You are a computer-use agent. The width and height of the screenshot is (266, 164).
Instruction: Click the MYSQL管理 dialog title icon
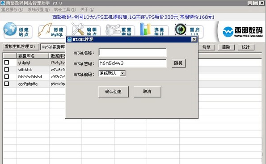[69, 39]
